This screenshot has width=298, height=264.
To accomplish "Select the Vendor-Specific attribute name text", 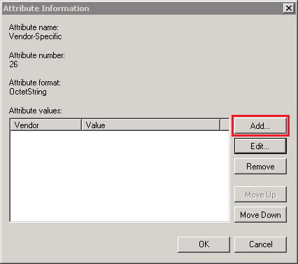I will (x=36, y=36).
